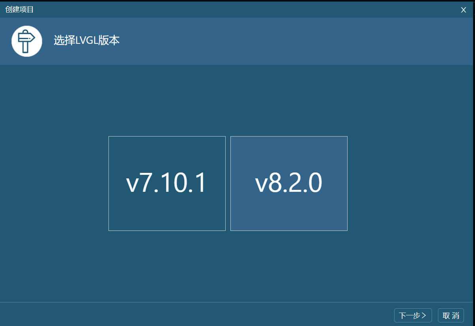Screen dimensions: 475x326
Task: Proceed to the next step of project creation
Action: tap(413, 315)
